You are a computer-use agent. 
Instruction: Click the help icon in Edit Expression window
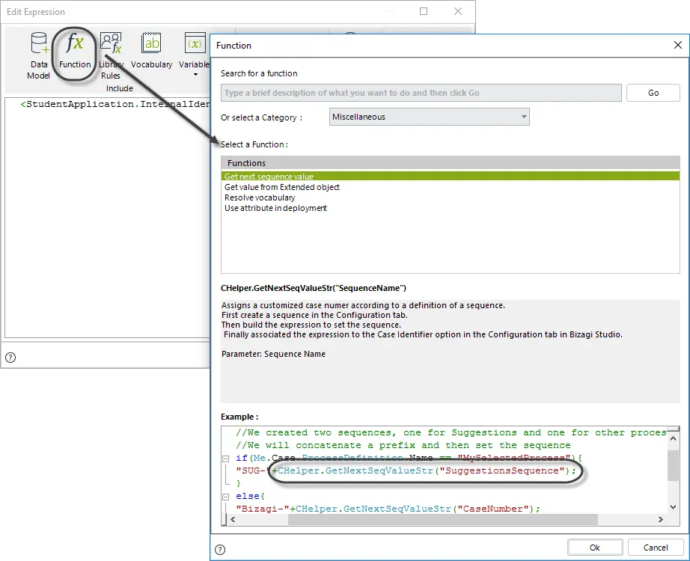(10, 358)
